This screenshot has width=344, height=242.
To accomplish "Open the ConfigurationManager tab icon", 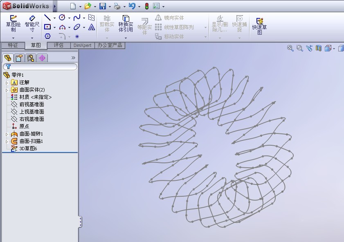I will coord(31,58).
